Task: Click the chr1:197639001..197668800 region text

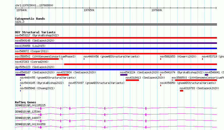Action: (x=34, y=5)
